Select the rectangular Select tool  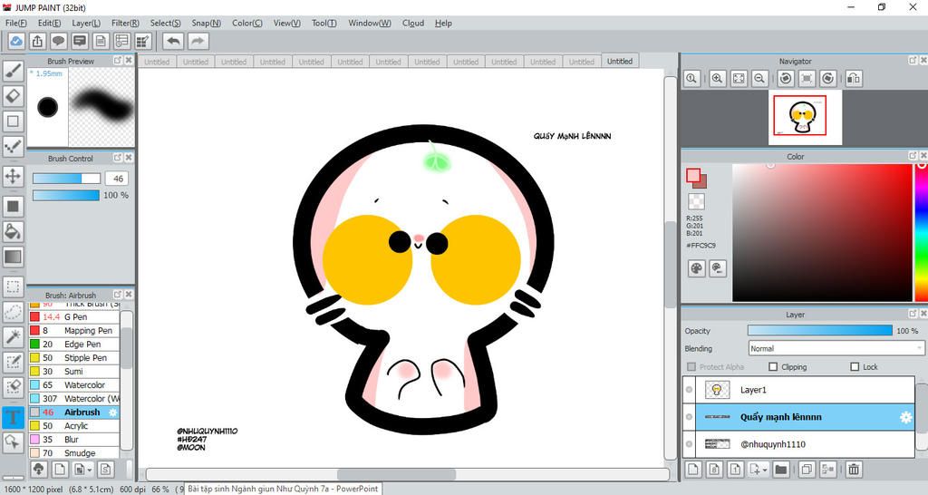pos(13,287)
